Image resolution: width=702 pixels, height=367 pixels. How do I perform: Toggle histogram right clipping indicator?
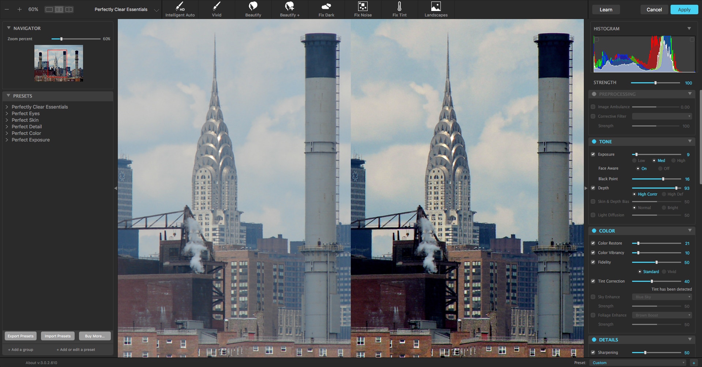coord(692,39)
